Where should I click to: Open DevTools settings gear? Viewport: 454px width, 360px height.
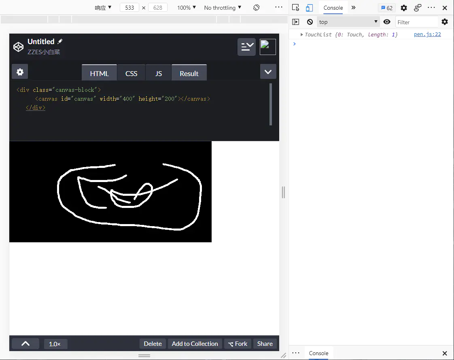[403, 8]
